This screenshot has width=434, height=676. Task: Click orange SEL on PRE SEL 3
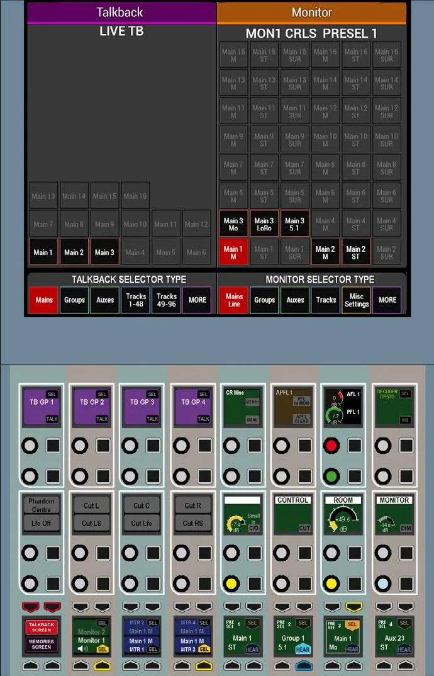[x=352, y=624]
